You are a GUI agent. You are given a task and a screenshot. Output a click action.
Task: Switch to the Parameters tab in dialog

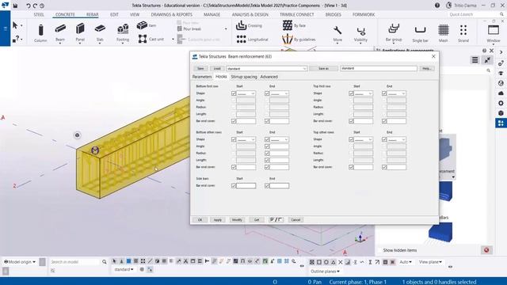202,77
